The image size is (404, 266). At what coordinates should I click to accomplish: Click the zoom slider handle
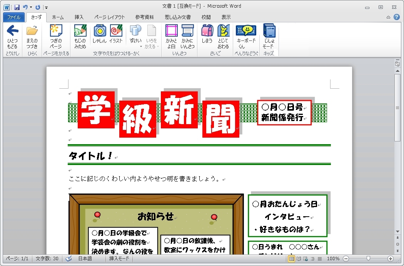coord(368,258)
